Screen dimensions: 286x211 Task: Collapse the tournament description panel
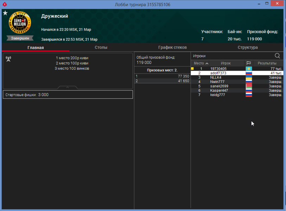68,87
